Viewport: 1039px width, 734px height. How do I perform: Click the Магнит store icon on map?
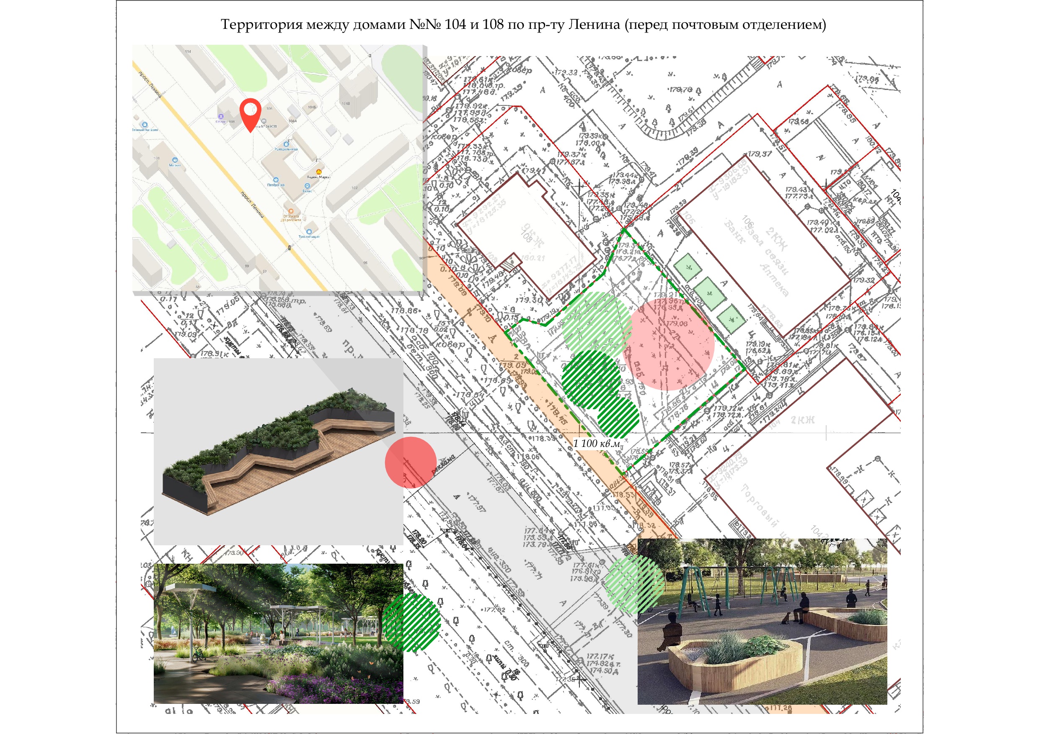[x=175, y=159]
